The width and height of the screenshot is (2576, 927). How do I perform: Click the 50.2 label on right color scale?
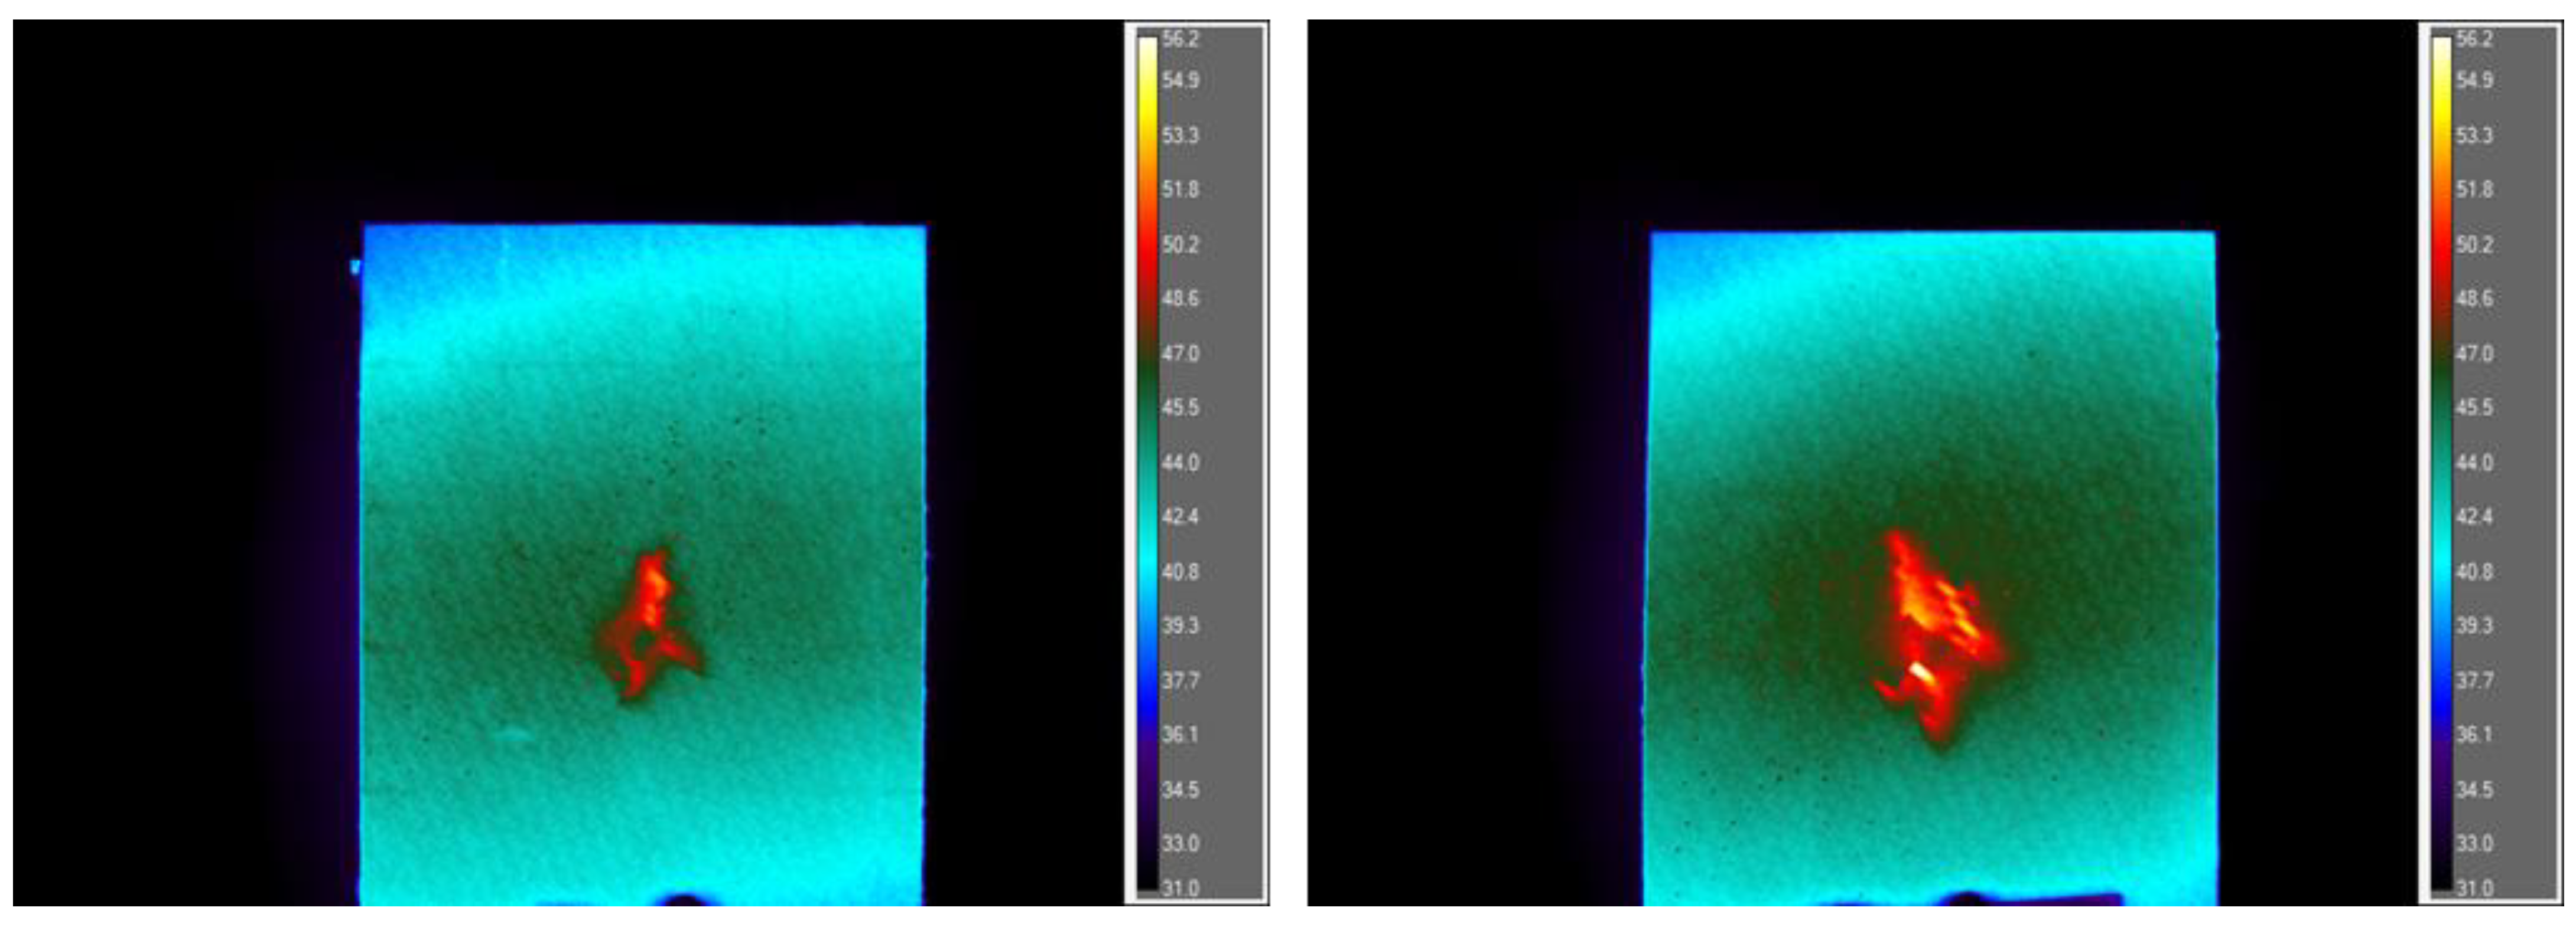pos(2474,244)
